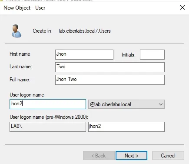The image size is (189, 164).
Task: Click the User logon name (pre-Windows 2000) label
Action: tap(49, 117)
